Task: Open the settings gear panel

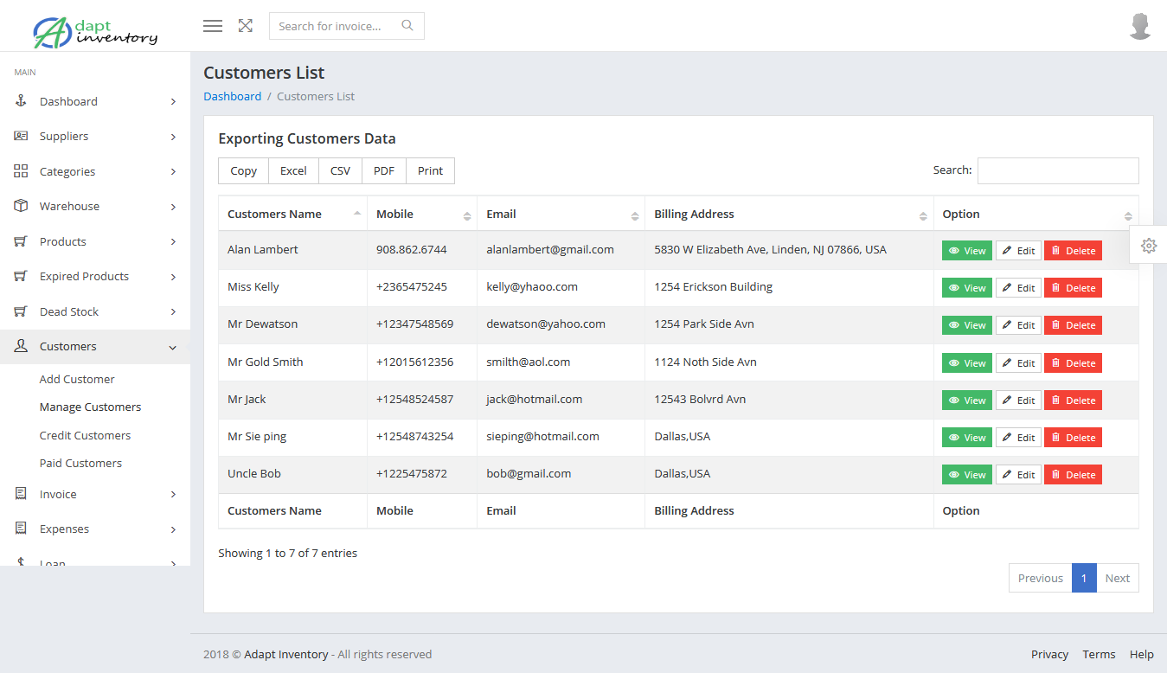Action: 1148,246
